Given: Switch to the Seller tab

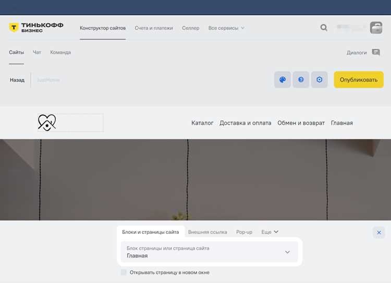Looking at the screenshot, I should [x=190, y=28].
